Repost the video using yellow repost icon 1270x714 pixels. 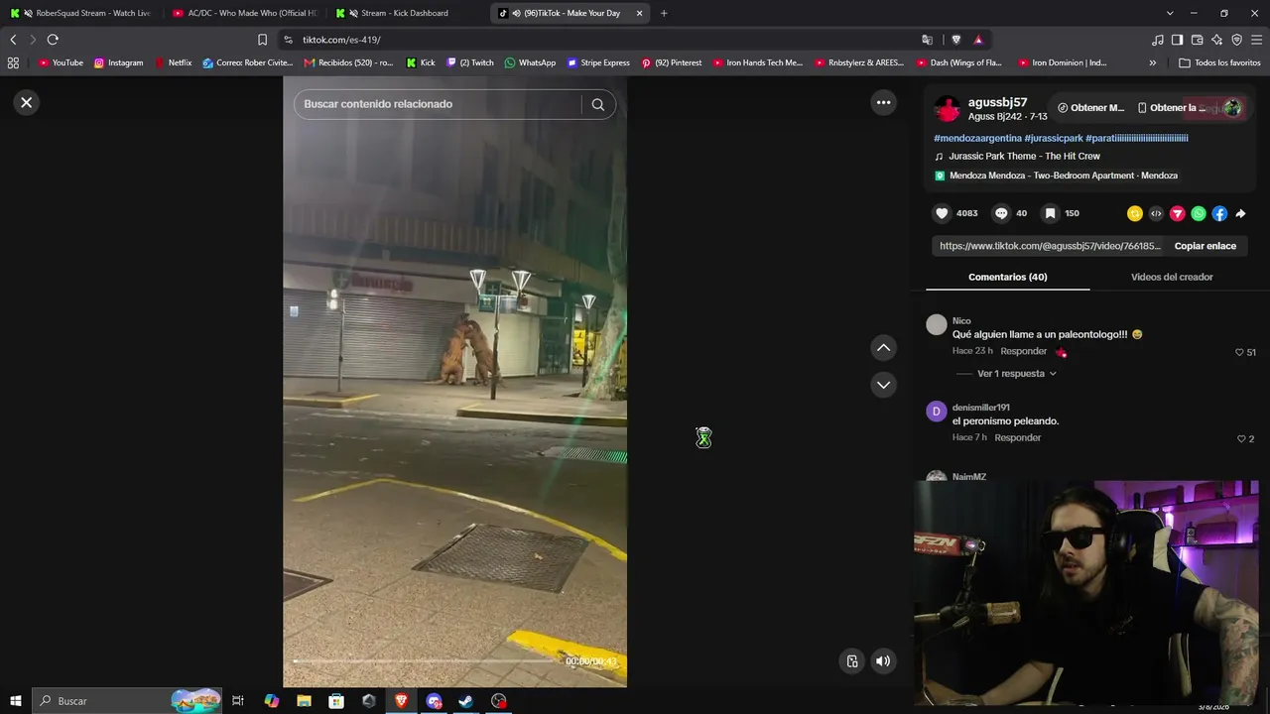pos(1135,213)
